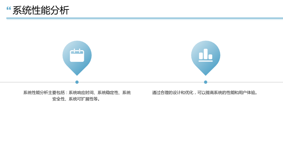Click the timeline line left of first dot

(x=37, y=82)
